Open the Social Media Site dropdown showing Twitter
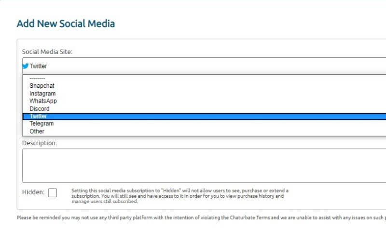386x231 pixels. pyautogui.click(x=204, y=66)
